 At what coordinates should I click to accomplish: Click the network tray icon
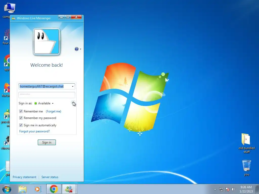click(x=221, y=189)
